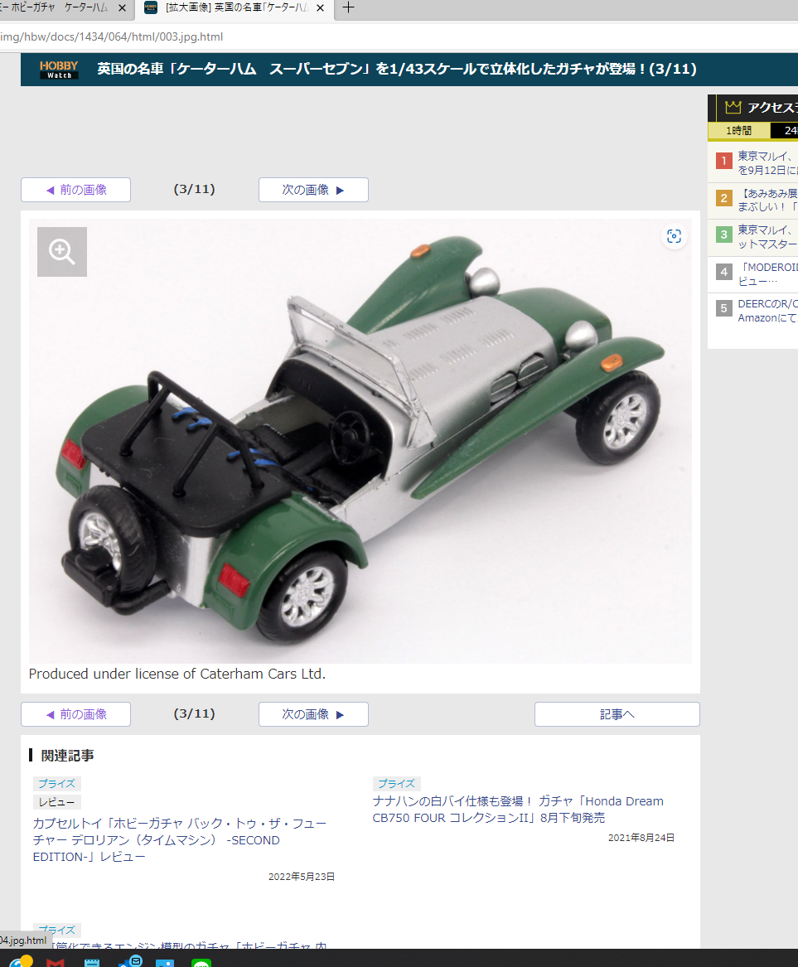The width and height of the screenshot is (798, 967).
Task: Click the rank 5 gray badge
Action: coord(724,307)
